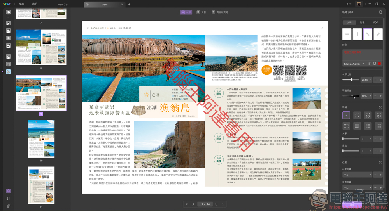The width and height of the screenshot is (389, 211).
Task: Switch to the 文字 text watermark tab
Action: (349, 22)
